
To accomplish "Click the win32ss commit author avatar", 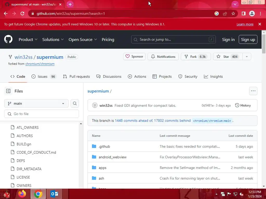I will [x=95, y=105].
